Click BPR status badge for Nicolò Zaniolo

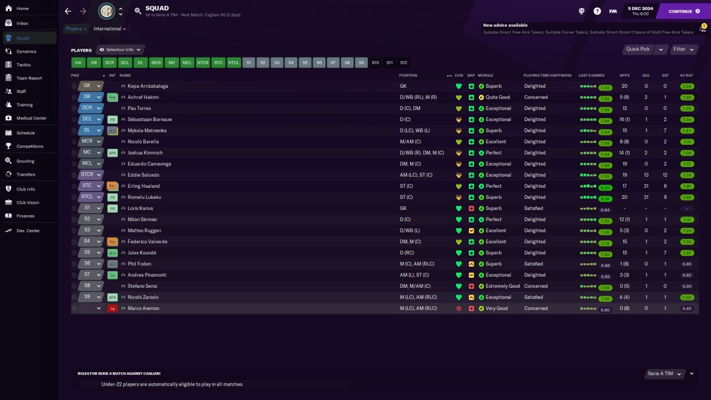coord(112,297)
